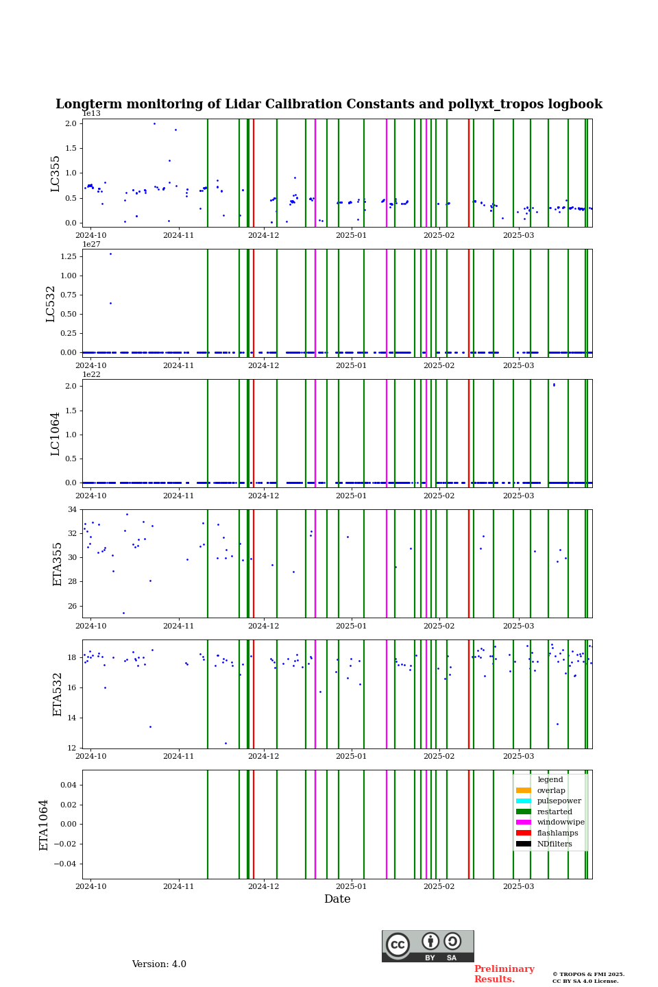The image size is (658, 987).
Task: Select the 'pulsepower' legend label
Action: point(559,801)
